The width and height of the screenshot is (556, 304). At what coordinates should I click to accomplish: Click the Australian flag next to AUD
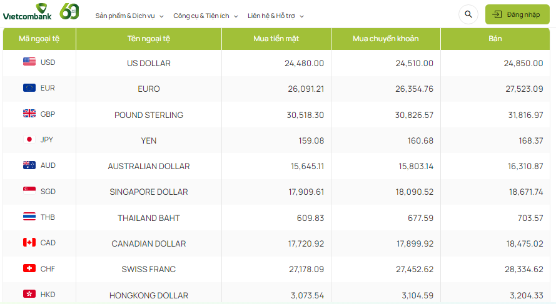(x=29, y=165)
